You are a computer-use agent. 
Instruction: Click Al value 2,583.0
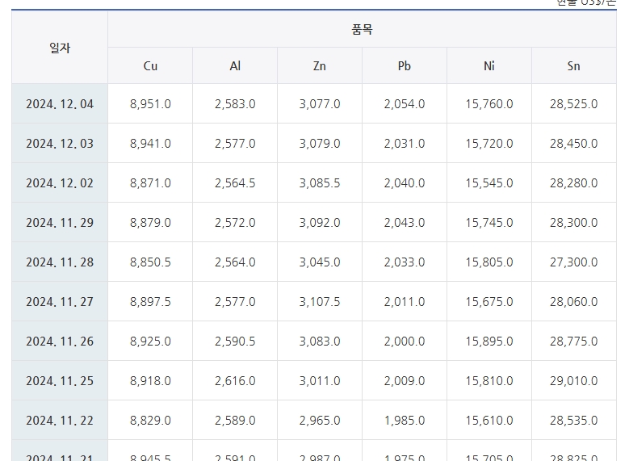[x=235, y=104]
